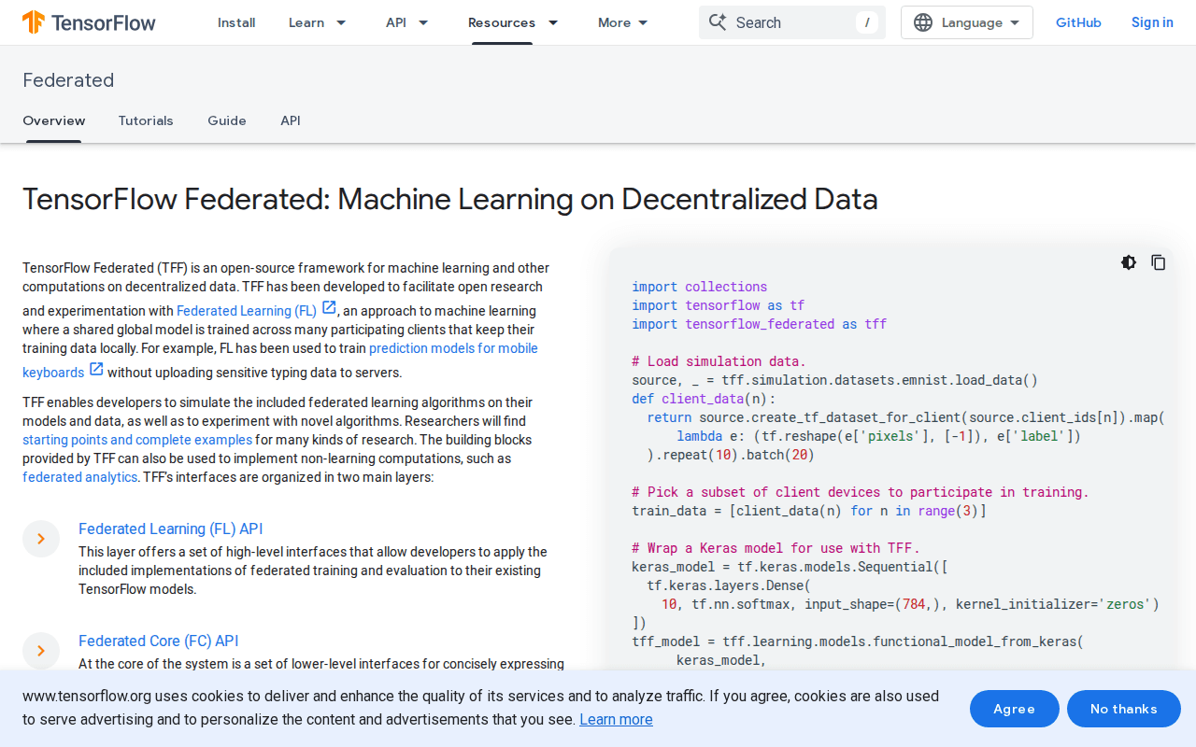Open external icon after Federated Learning (FL)
This screenshot has height=747, width=1196.
pyautogui.click(x=329, y=307)
